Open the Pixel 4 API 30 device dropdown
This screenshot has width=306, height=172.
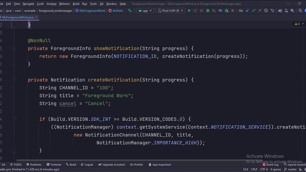[x=170, y=11]
